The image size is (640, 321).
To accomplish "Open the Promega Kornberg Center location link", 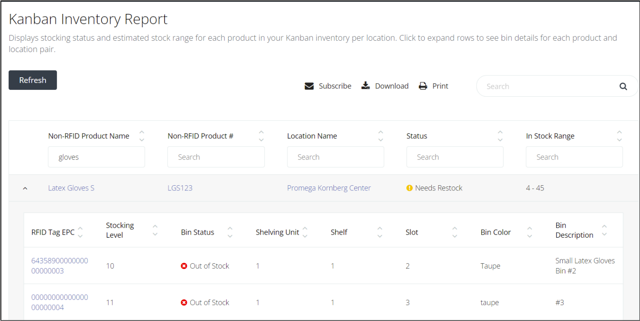I will point(329,188).
